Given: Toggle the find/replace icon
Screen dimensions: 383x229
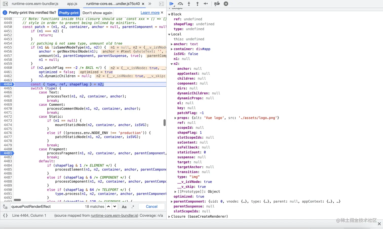Looking at the screenshot, I should (5, 207).
